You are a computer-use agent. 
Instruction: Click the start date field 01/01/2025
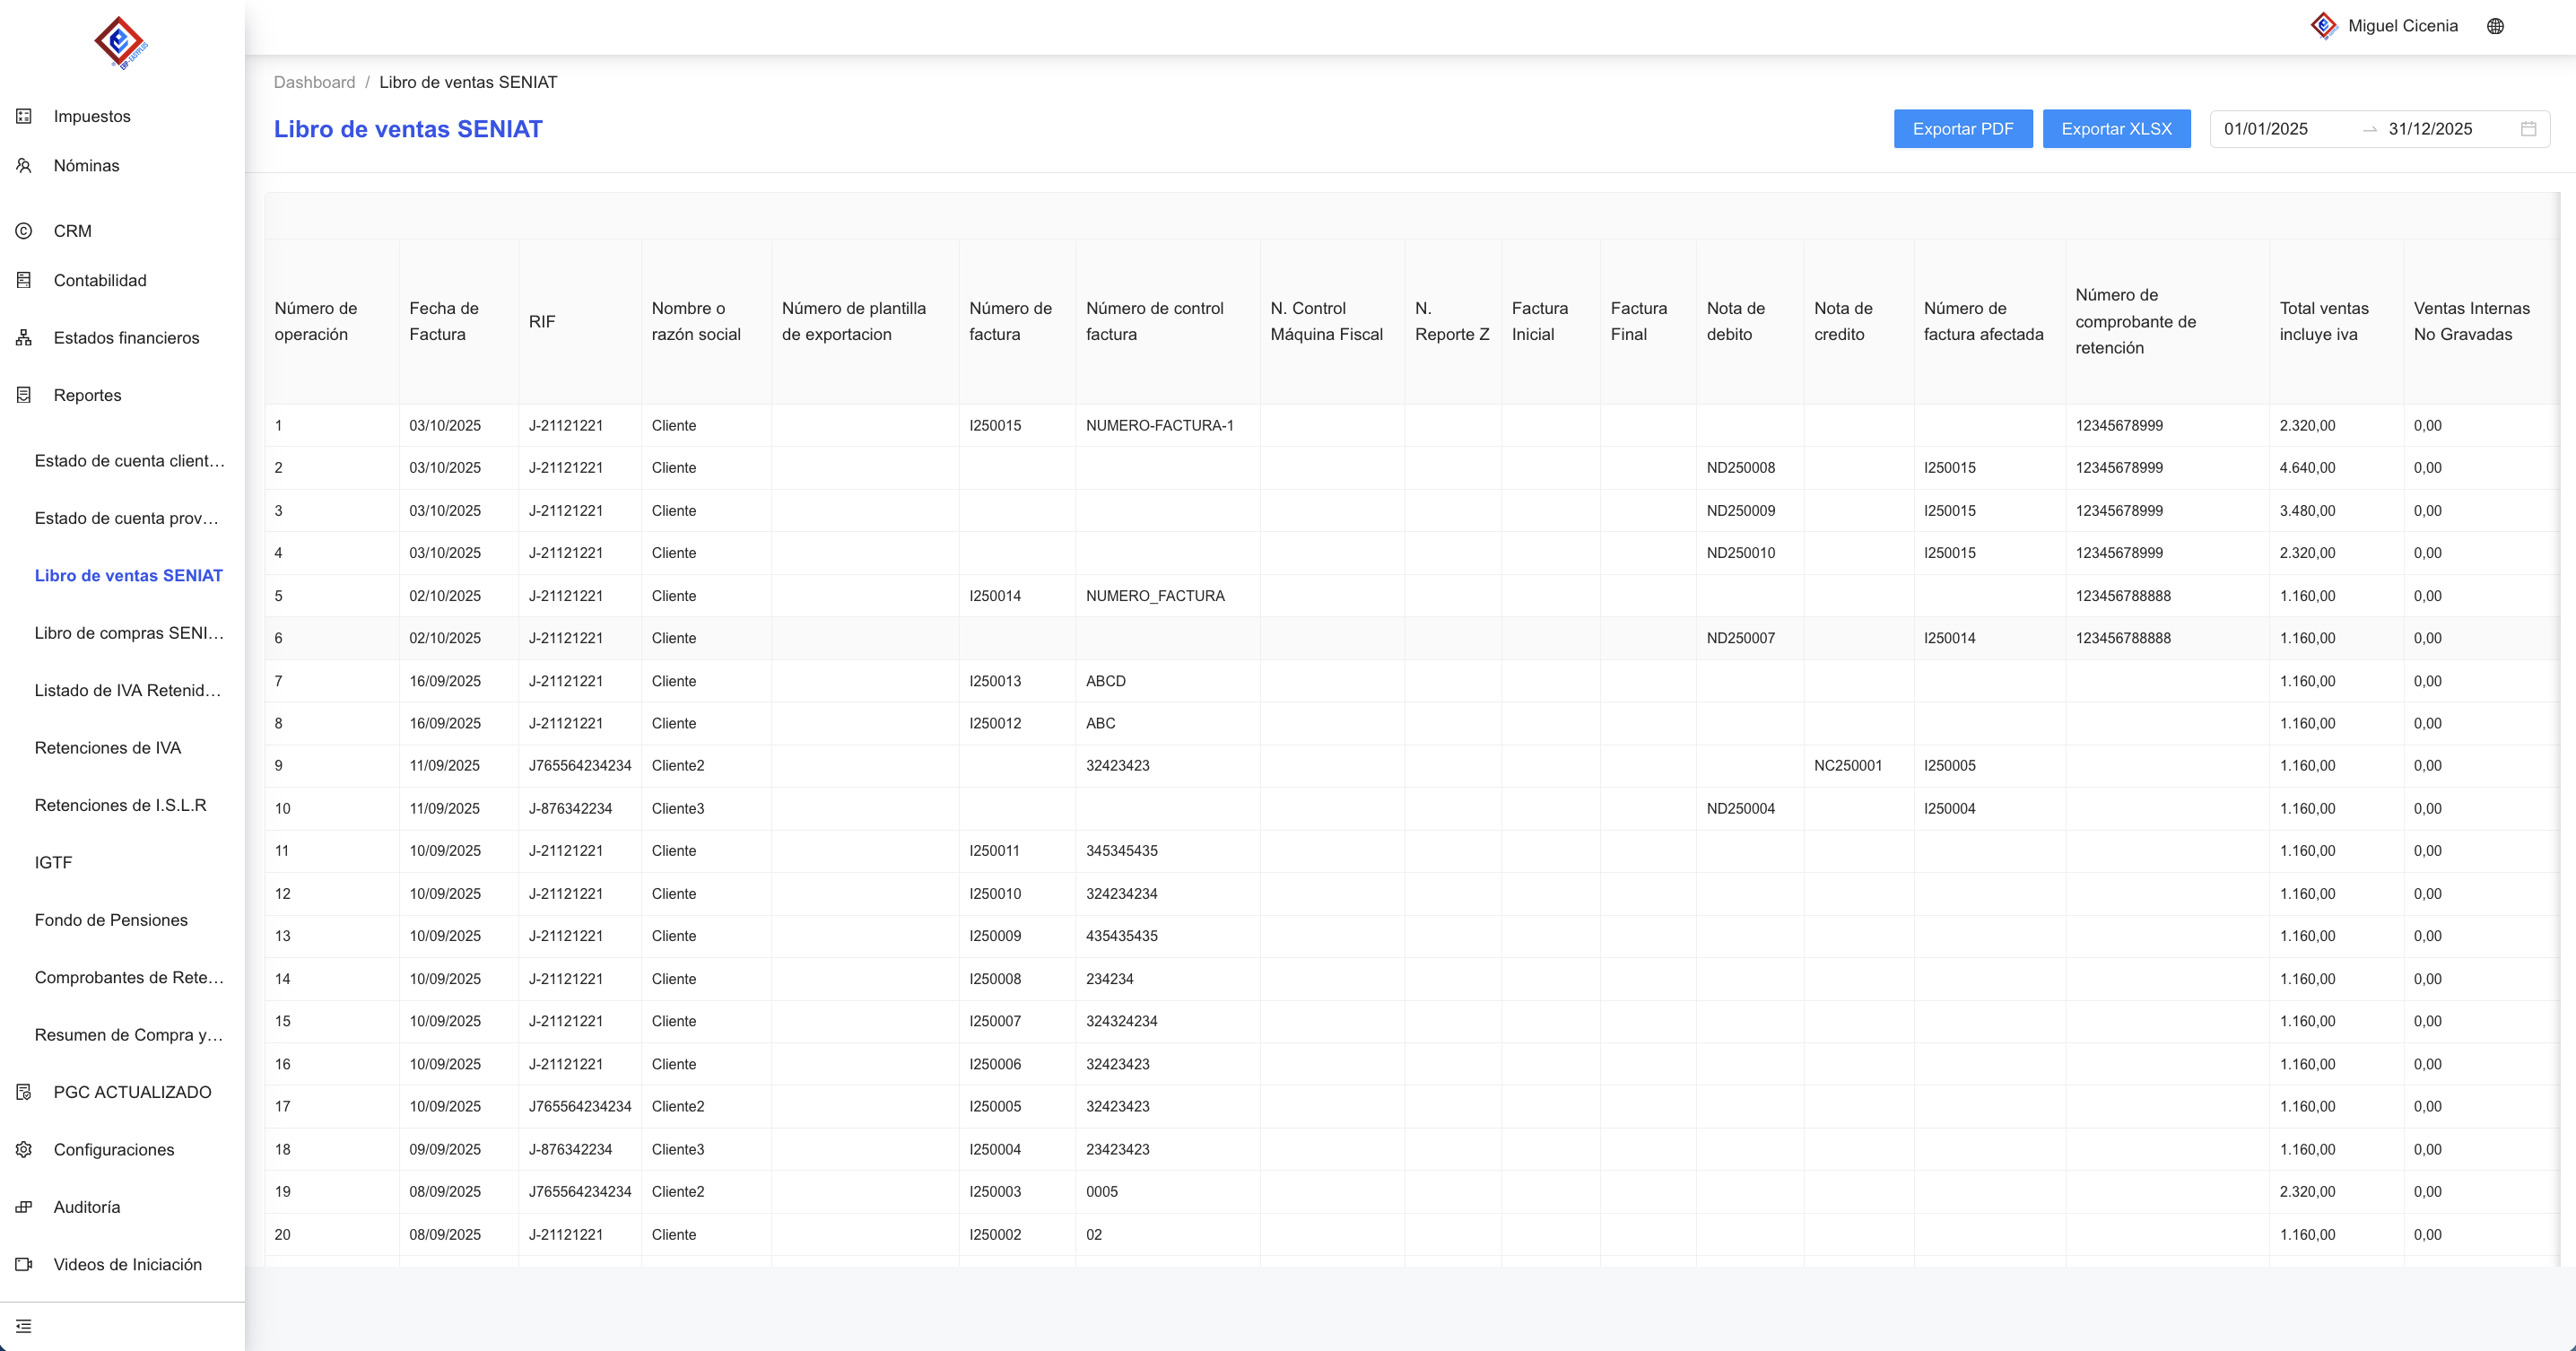pyautogui.click(x=2266, y=129)
